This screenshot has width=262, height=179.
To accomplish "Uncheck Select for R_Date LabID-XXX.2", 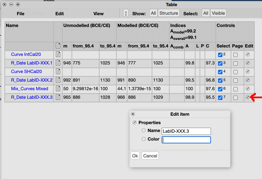I will [x=220, y=80].
